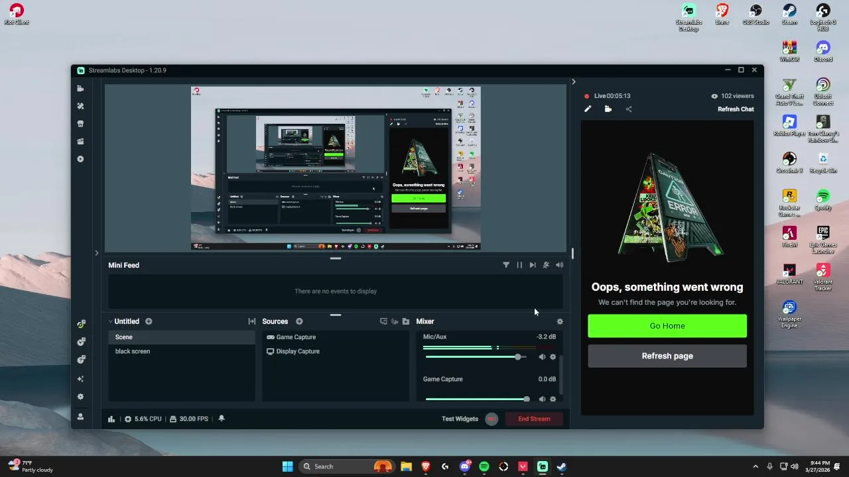The image size is (849, 477).
Task: Click the green-highlighted sidebar icon above settings
Action: (x=81, y=324)
